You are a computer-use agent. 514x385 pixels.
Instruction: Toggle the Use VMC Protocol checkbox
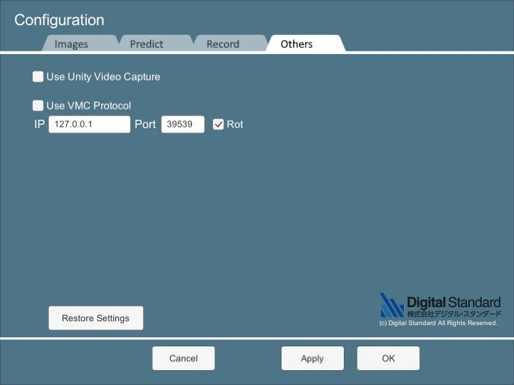(38, 106)
